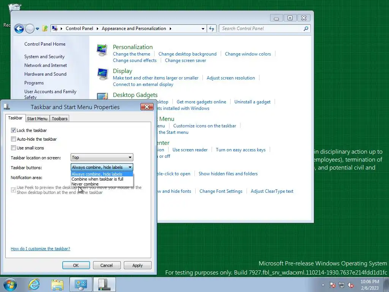This screenshot has width=389, height=292.
Task: Open Change window colors link
Action: [248, 54]
